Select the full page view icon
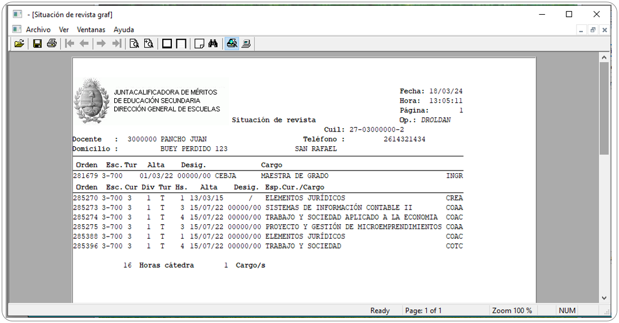Viewport: 619px width, 323px height. point(167,43)
